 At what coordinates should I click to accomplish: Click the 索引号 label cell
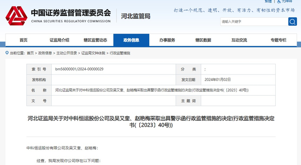coord(39,69)
